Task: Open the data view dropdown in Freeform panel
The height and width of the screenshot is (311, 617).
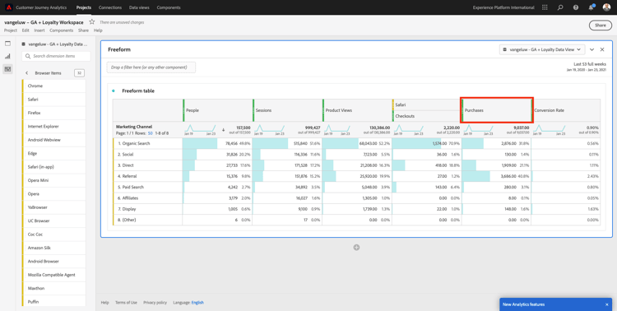Action: click(x=542, y=49)
